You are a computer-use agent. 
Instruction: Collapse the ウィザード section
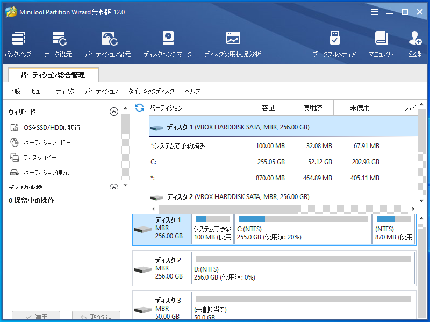point(114,112)
